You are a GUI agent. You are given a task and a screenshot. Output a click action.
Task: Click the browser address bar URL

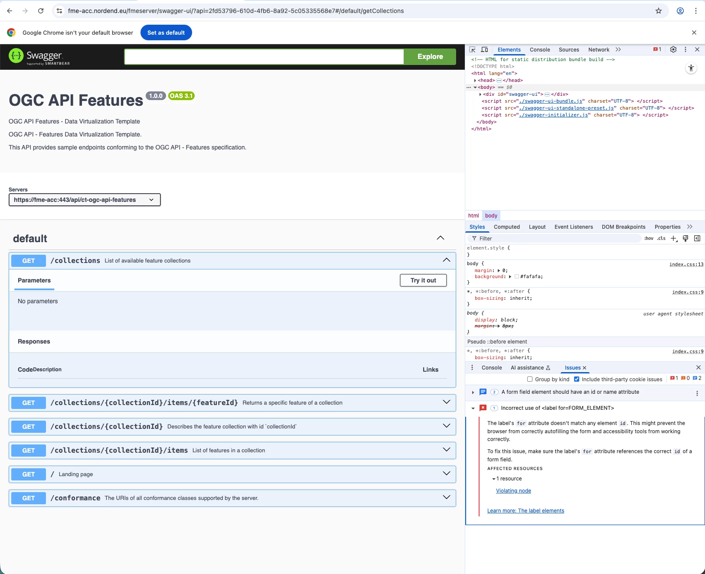[x=236, y=11]
